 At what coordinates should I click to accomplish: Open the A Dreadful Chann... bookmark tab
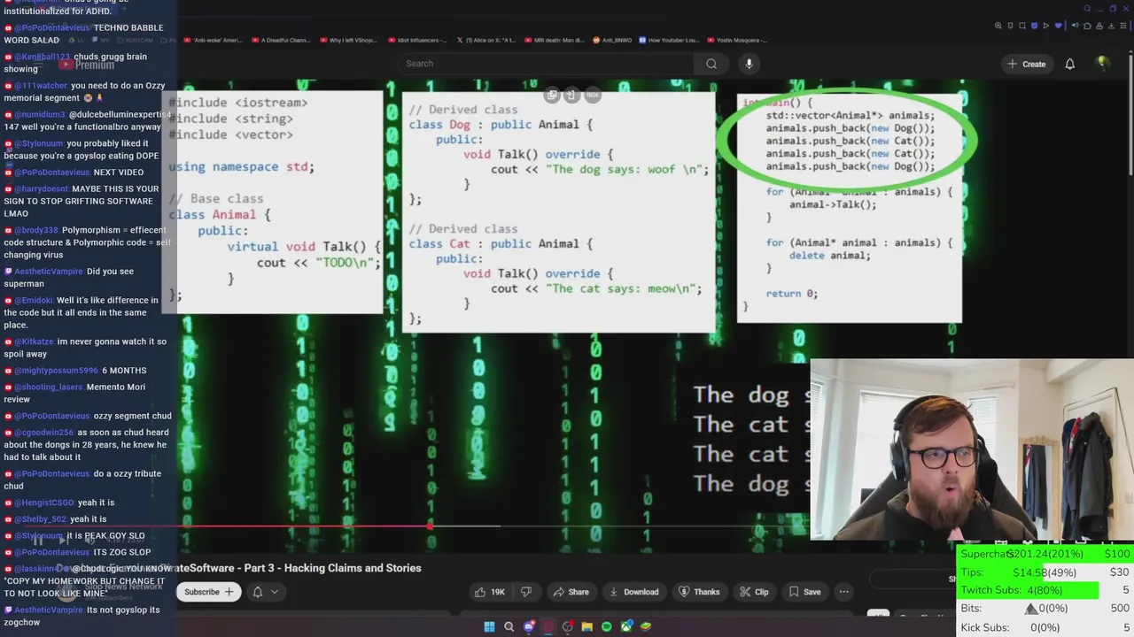coord(280,40)
